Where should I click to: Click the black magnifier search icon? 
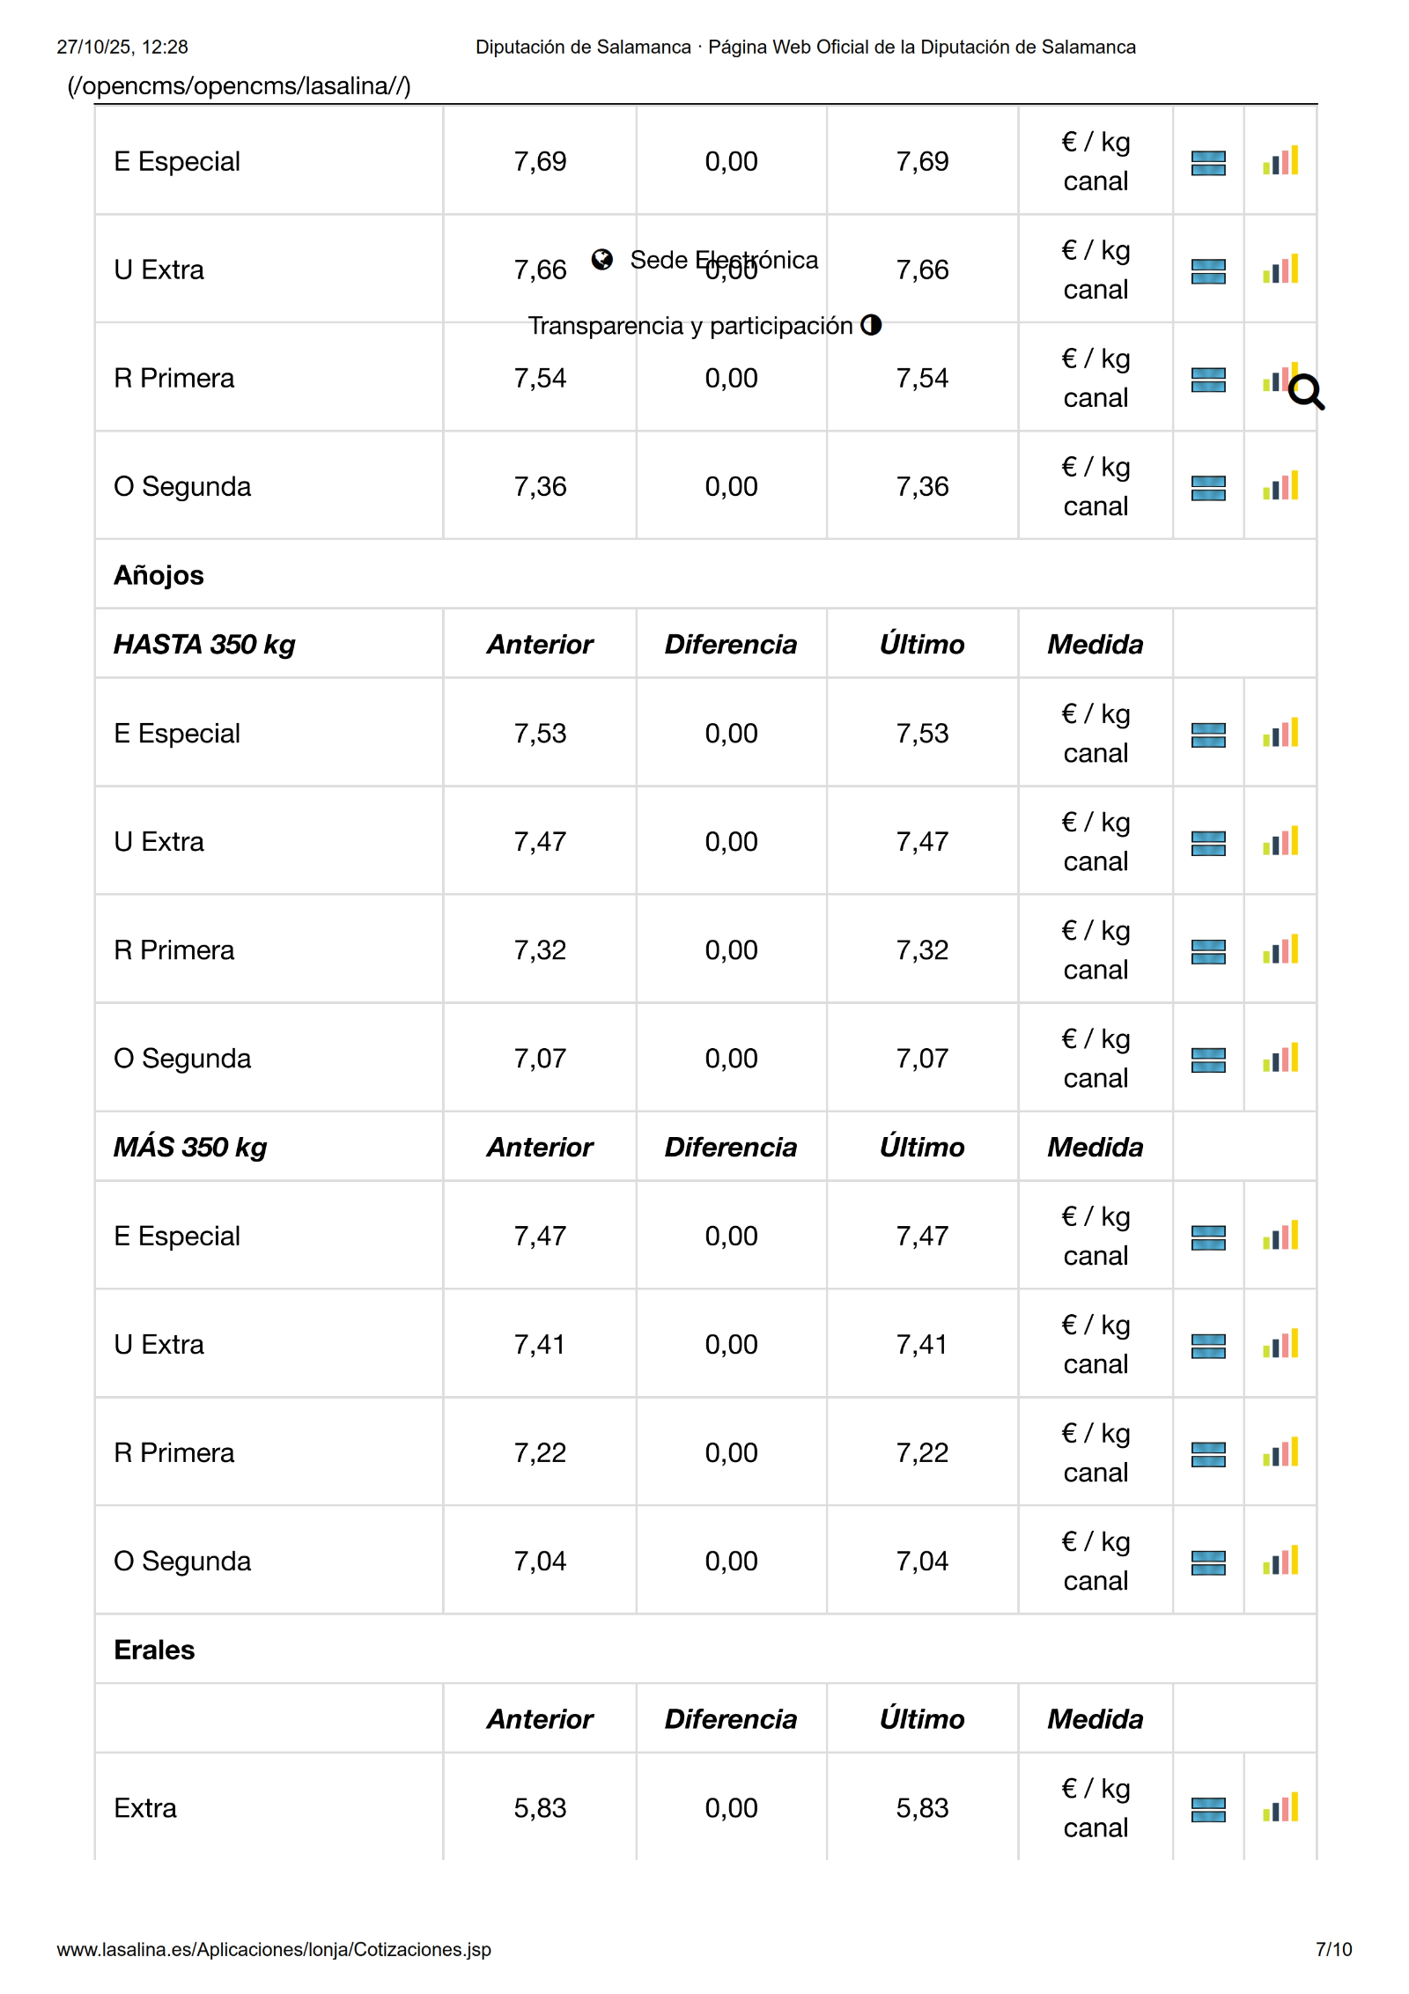1305,392
